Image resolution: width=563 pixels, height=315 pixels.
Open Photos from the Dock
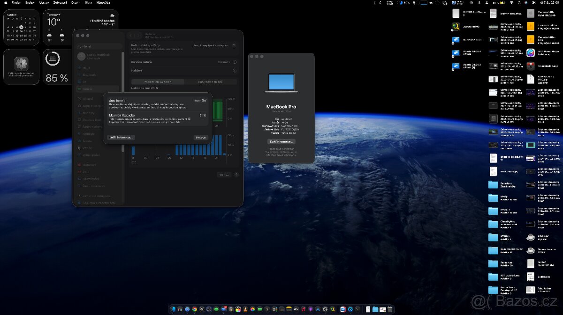tap(252, 309)
